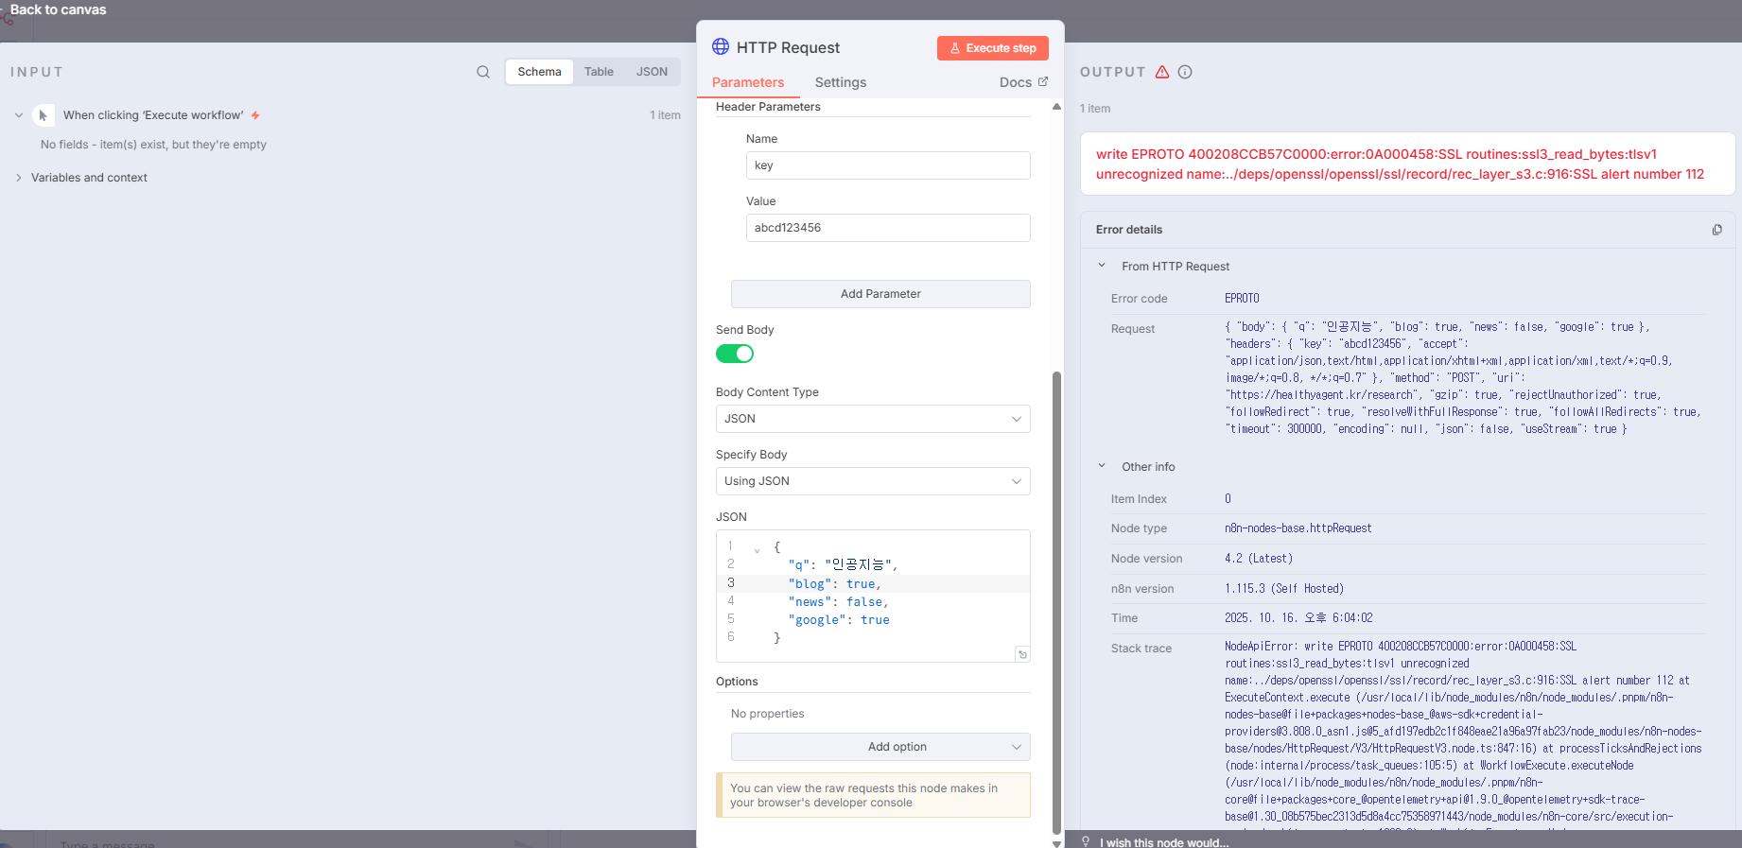Screen dimensions: 1742x848
Task: Collapse the 'When clicking Execute workflow' input node
Action: 19,115
